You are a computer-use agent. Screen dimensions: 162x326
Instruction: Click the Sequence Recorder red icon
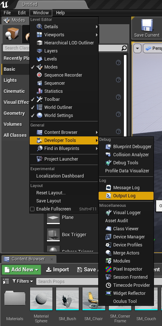pyautogui.click(x=40, y=75)
